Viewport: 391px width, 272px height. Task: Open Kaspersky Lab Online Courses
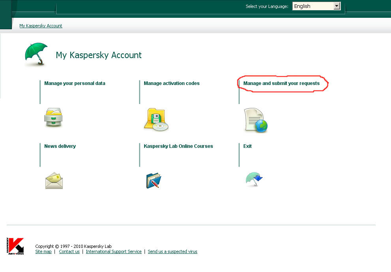pyautogui.click(x=178, y=146)
